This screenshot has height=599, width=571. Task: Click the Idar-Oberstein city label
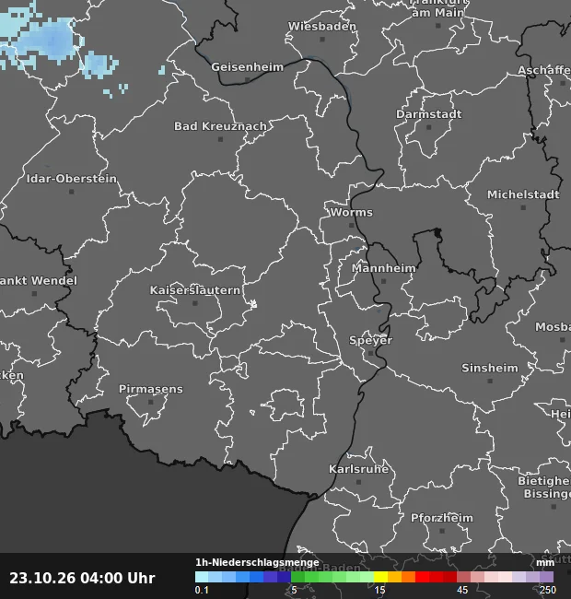[72, 179]
